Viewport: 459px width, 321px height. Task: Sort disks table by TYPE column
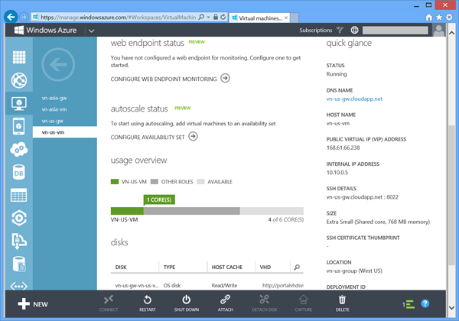click(169, 267)
